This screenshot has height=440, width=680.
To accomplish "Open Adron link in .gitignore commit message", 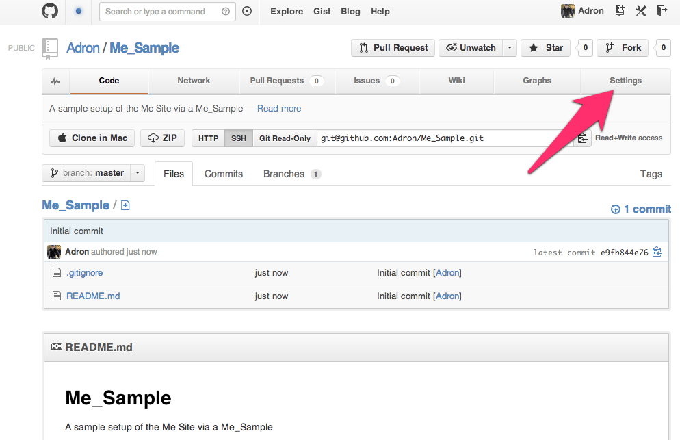I will (447, 273).
